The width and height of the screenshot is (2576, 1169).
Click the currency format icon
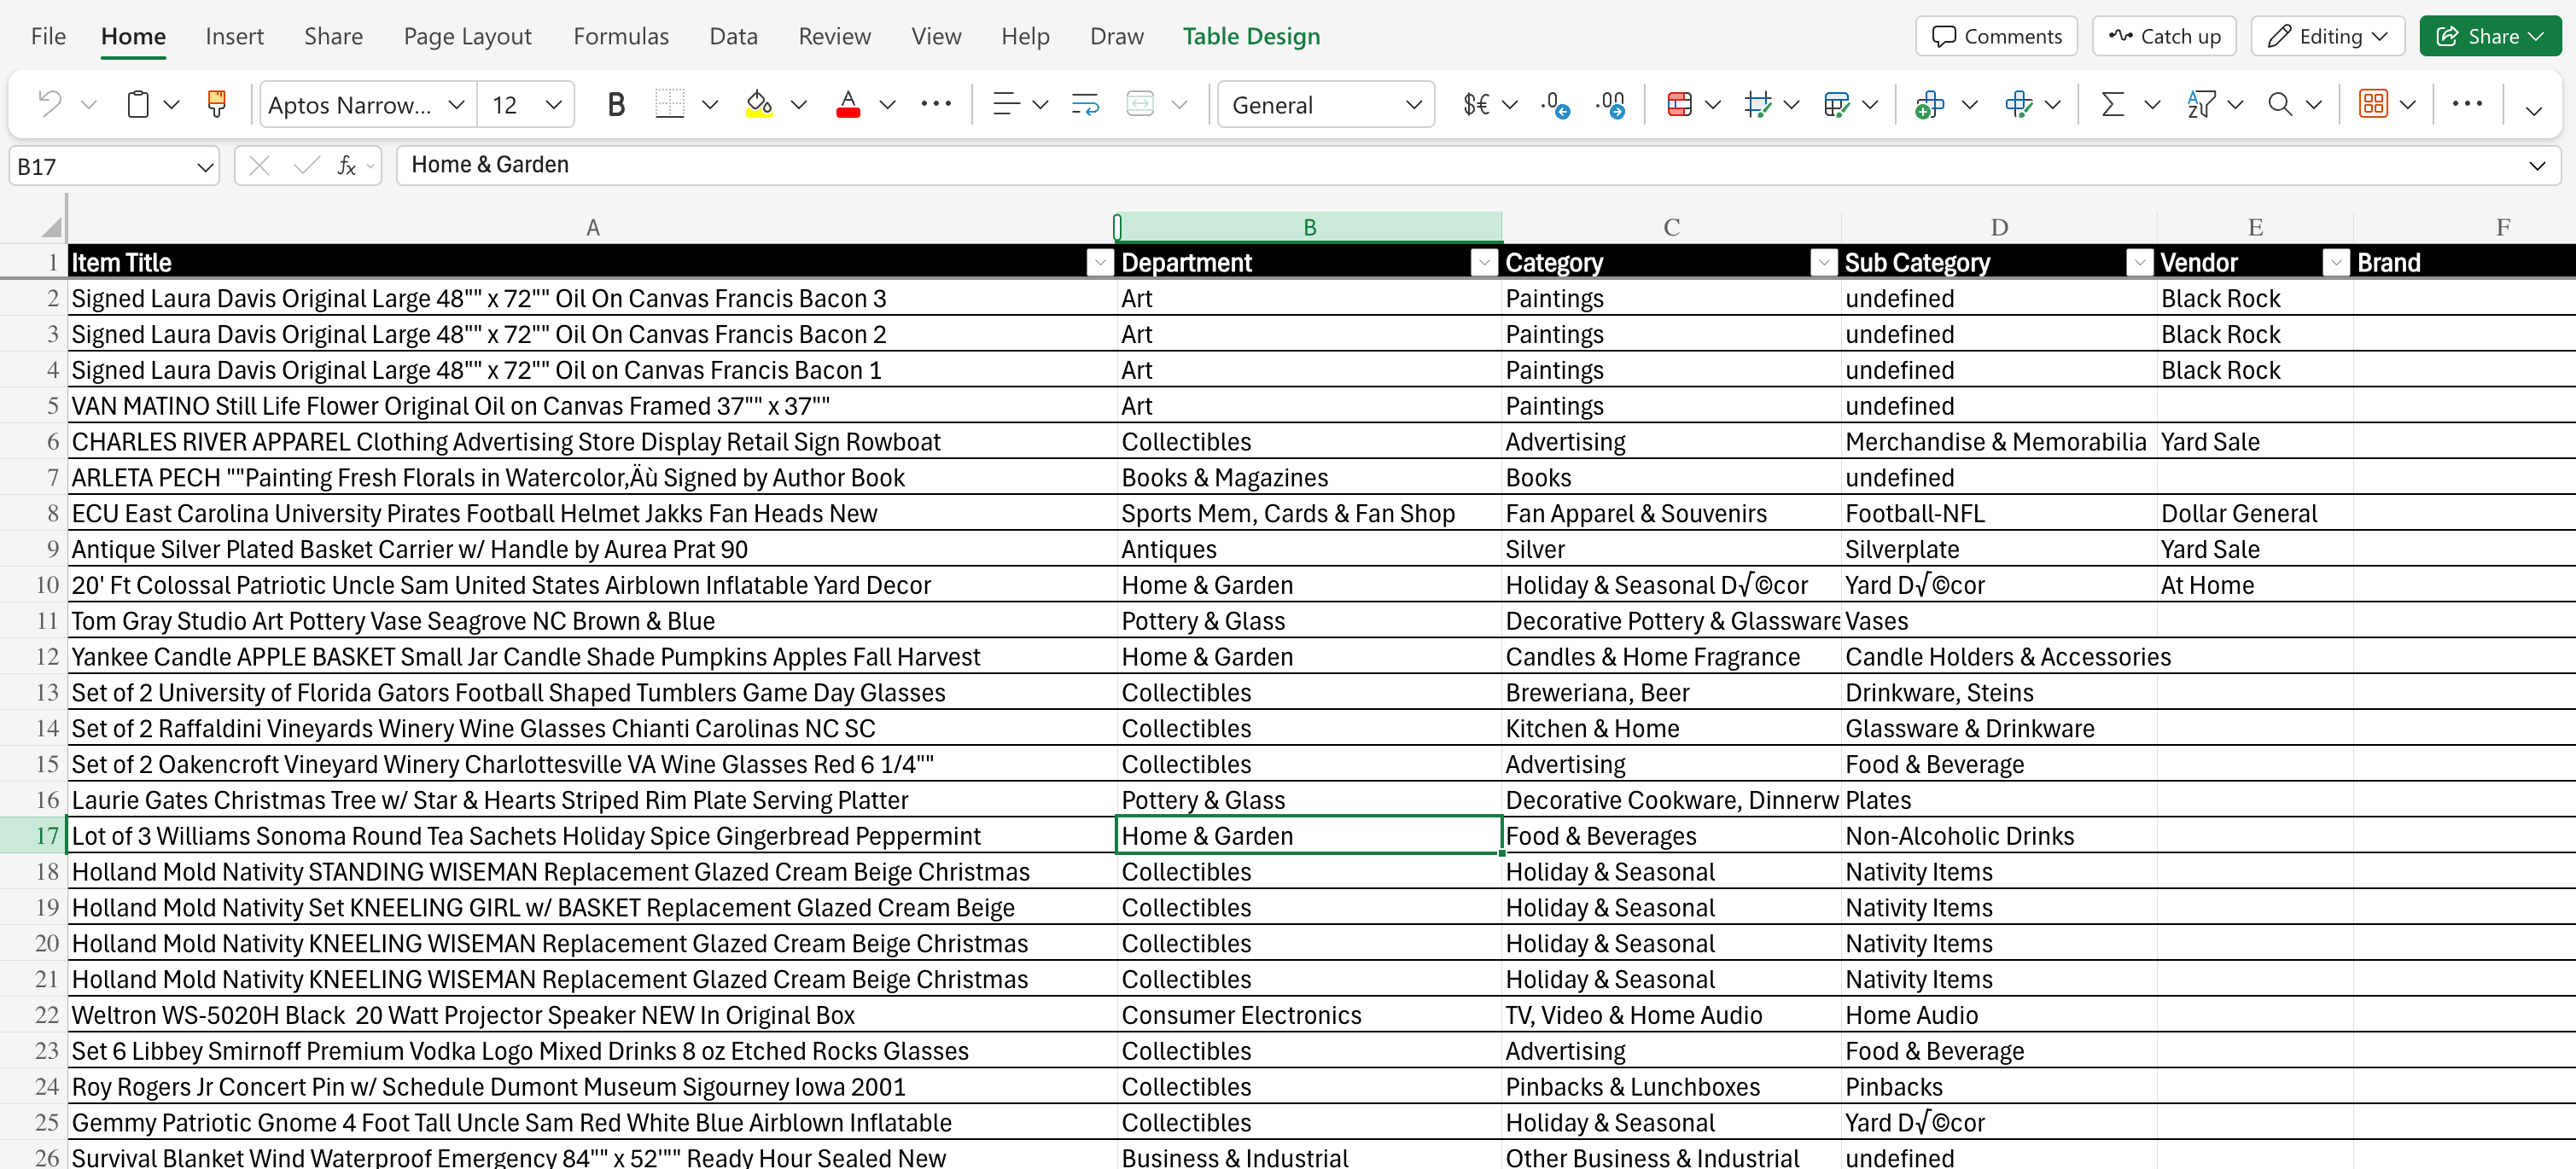click(1476, 104)
